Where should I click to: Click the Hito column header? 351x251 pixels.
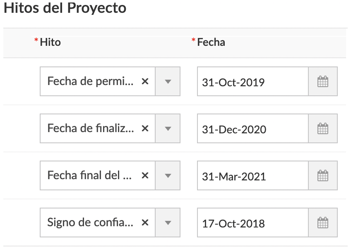click(x=50, y=42)
